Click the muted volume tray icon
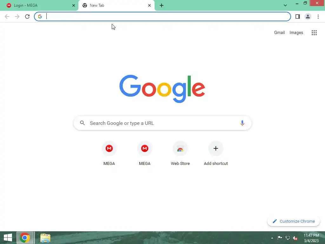The width and height of the screenshot is (325, 244). (x=295, y=238)
